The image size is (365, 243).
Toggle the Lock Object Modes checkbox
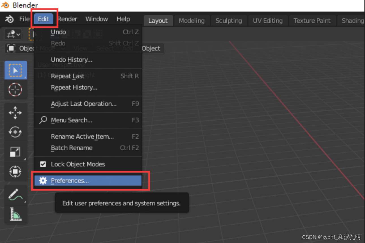click(x=43, y=164)
